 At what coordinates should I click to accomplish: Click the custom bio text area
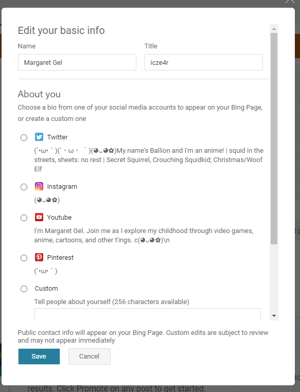point(148,314)
